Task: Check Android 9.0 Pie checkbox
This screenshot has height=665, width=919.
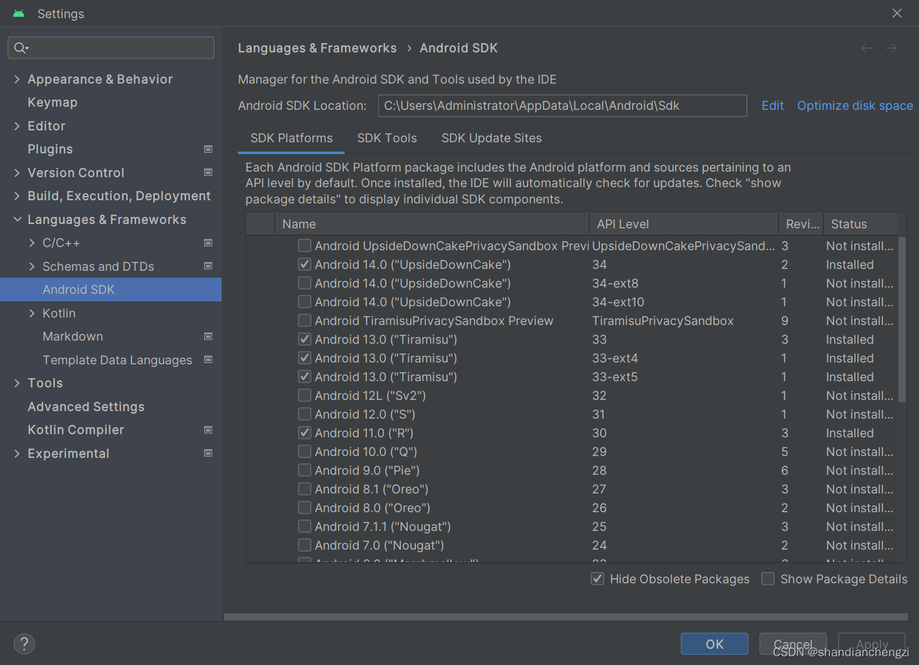Action: [305, 470]
